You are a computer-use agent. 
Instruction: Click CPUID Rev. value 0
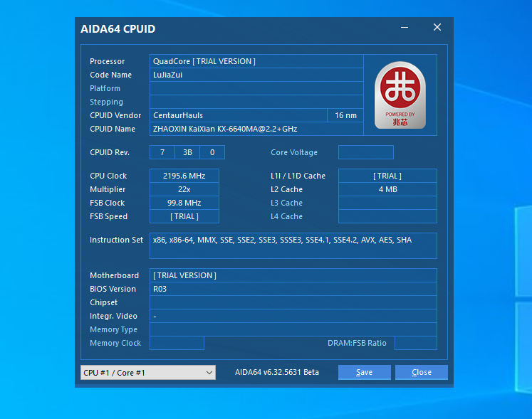(212, 152)
